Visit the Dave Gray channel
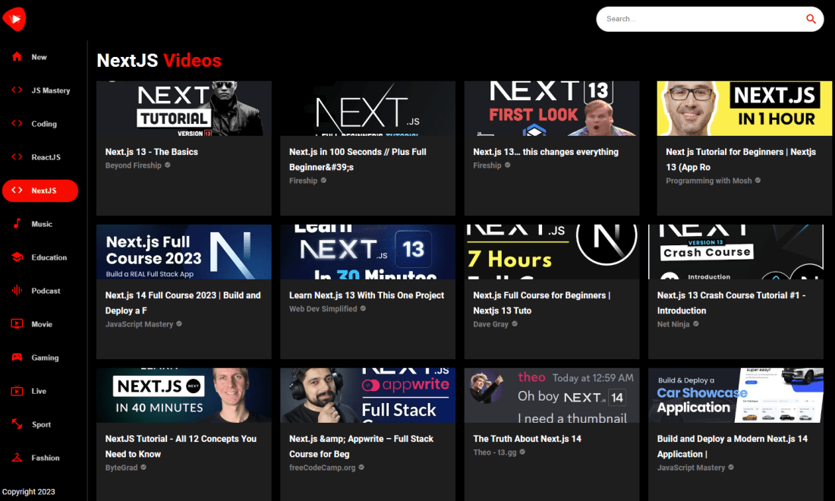This screenshot has width=835, height=501. pos(490,323)
